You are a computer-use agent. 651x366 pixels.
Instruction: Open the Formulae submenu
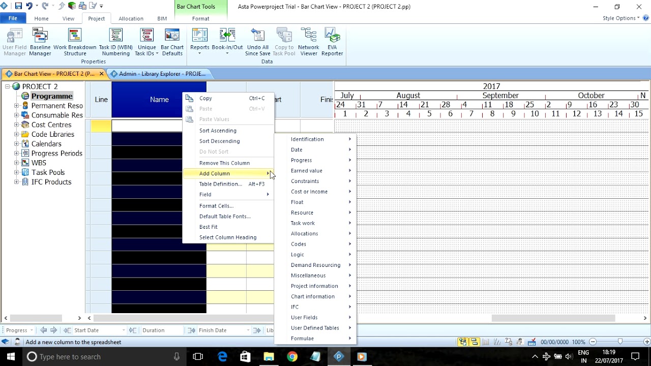tap(315, 339)
